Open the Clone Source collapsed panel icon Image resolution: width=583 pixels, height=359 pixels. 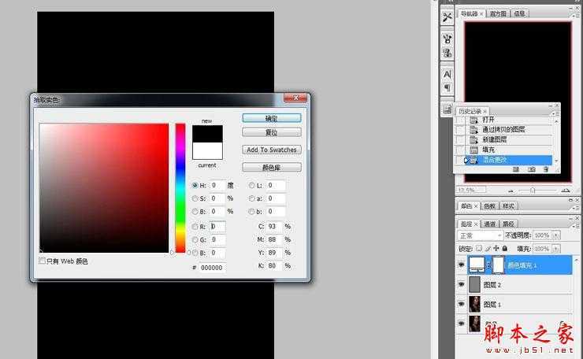tap(447, 53)
